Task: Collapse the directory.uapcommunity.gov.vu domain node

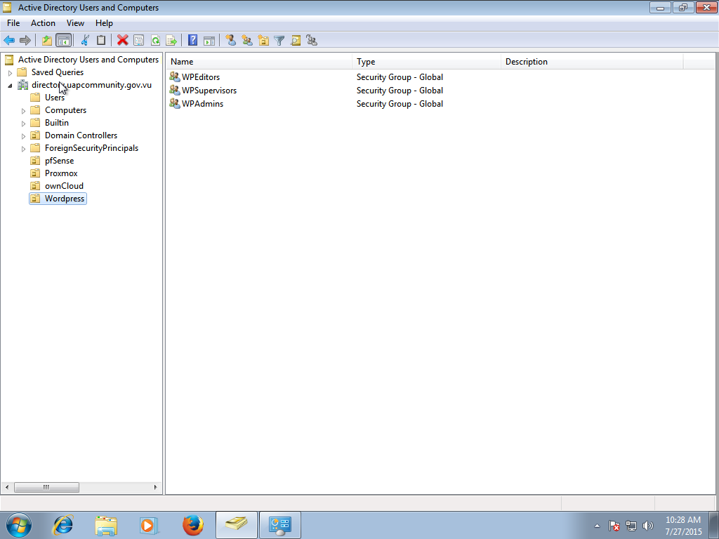Action: click(10, 85)
